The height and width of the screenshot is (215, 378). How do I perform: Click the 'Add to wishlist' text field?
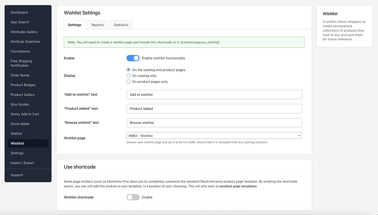click(214, 95)
